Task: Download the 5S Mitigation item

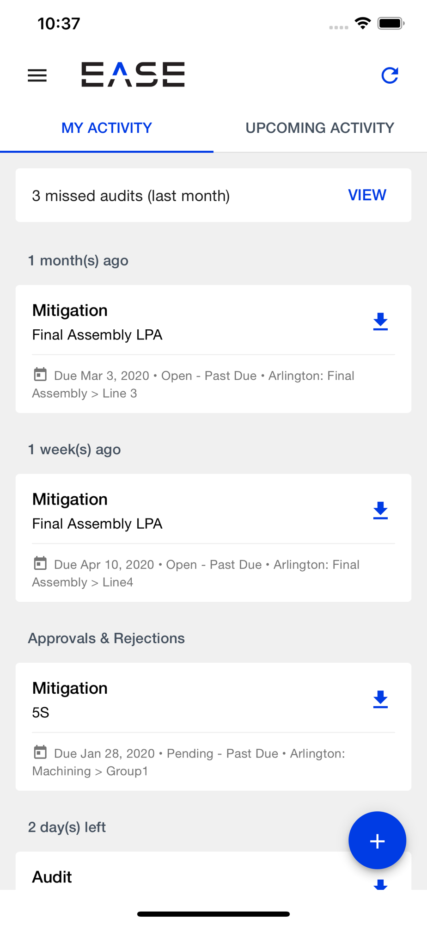Action: click(380, 699)
